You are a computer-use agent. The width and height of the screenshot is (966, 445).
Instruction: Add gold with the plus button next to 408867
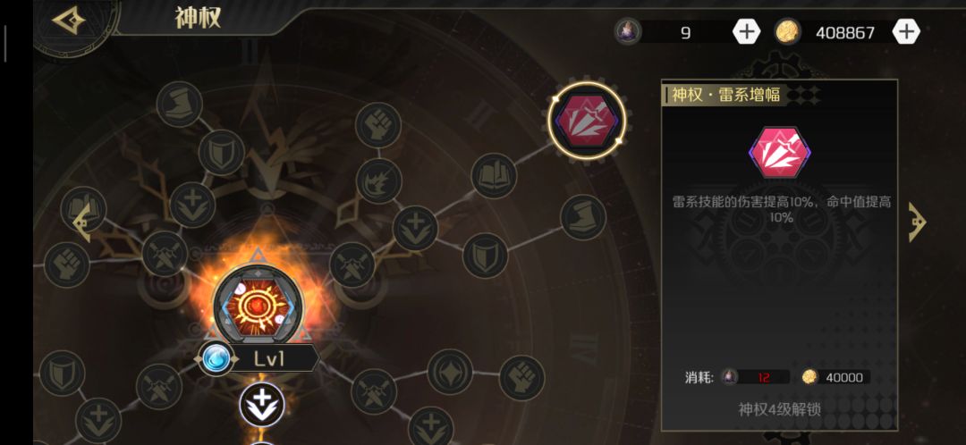pos(906,31)
